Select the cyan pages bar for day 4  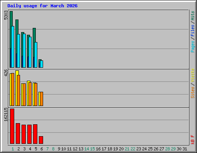30,52
